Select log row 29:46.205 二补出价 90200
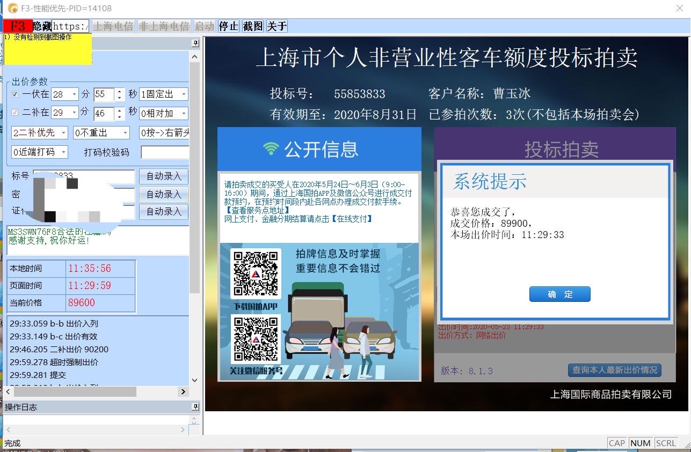691x452 pixels. click(59, 349)
